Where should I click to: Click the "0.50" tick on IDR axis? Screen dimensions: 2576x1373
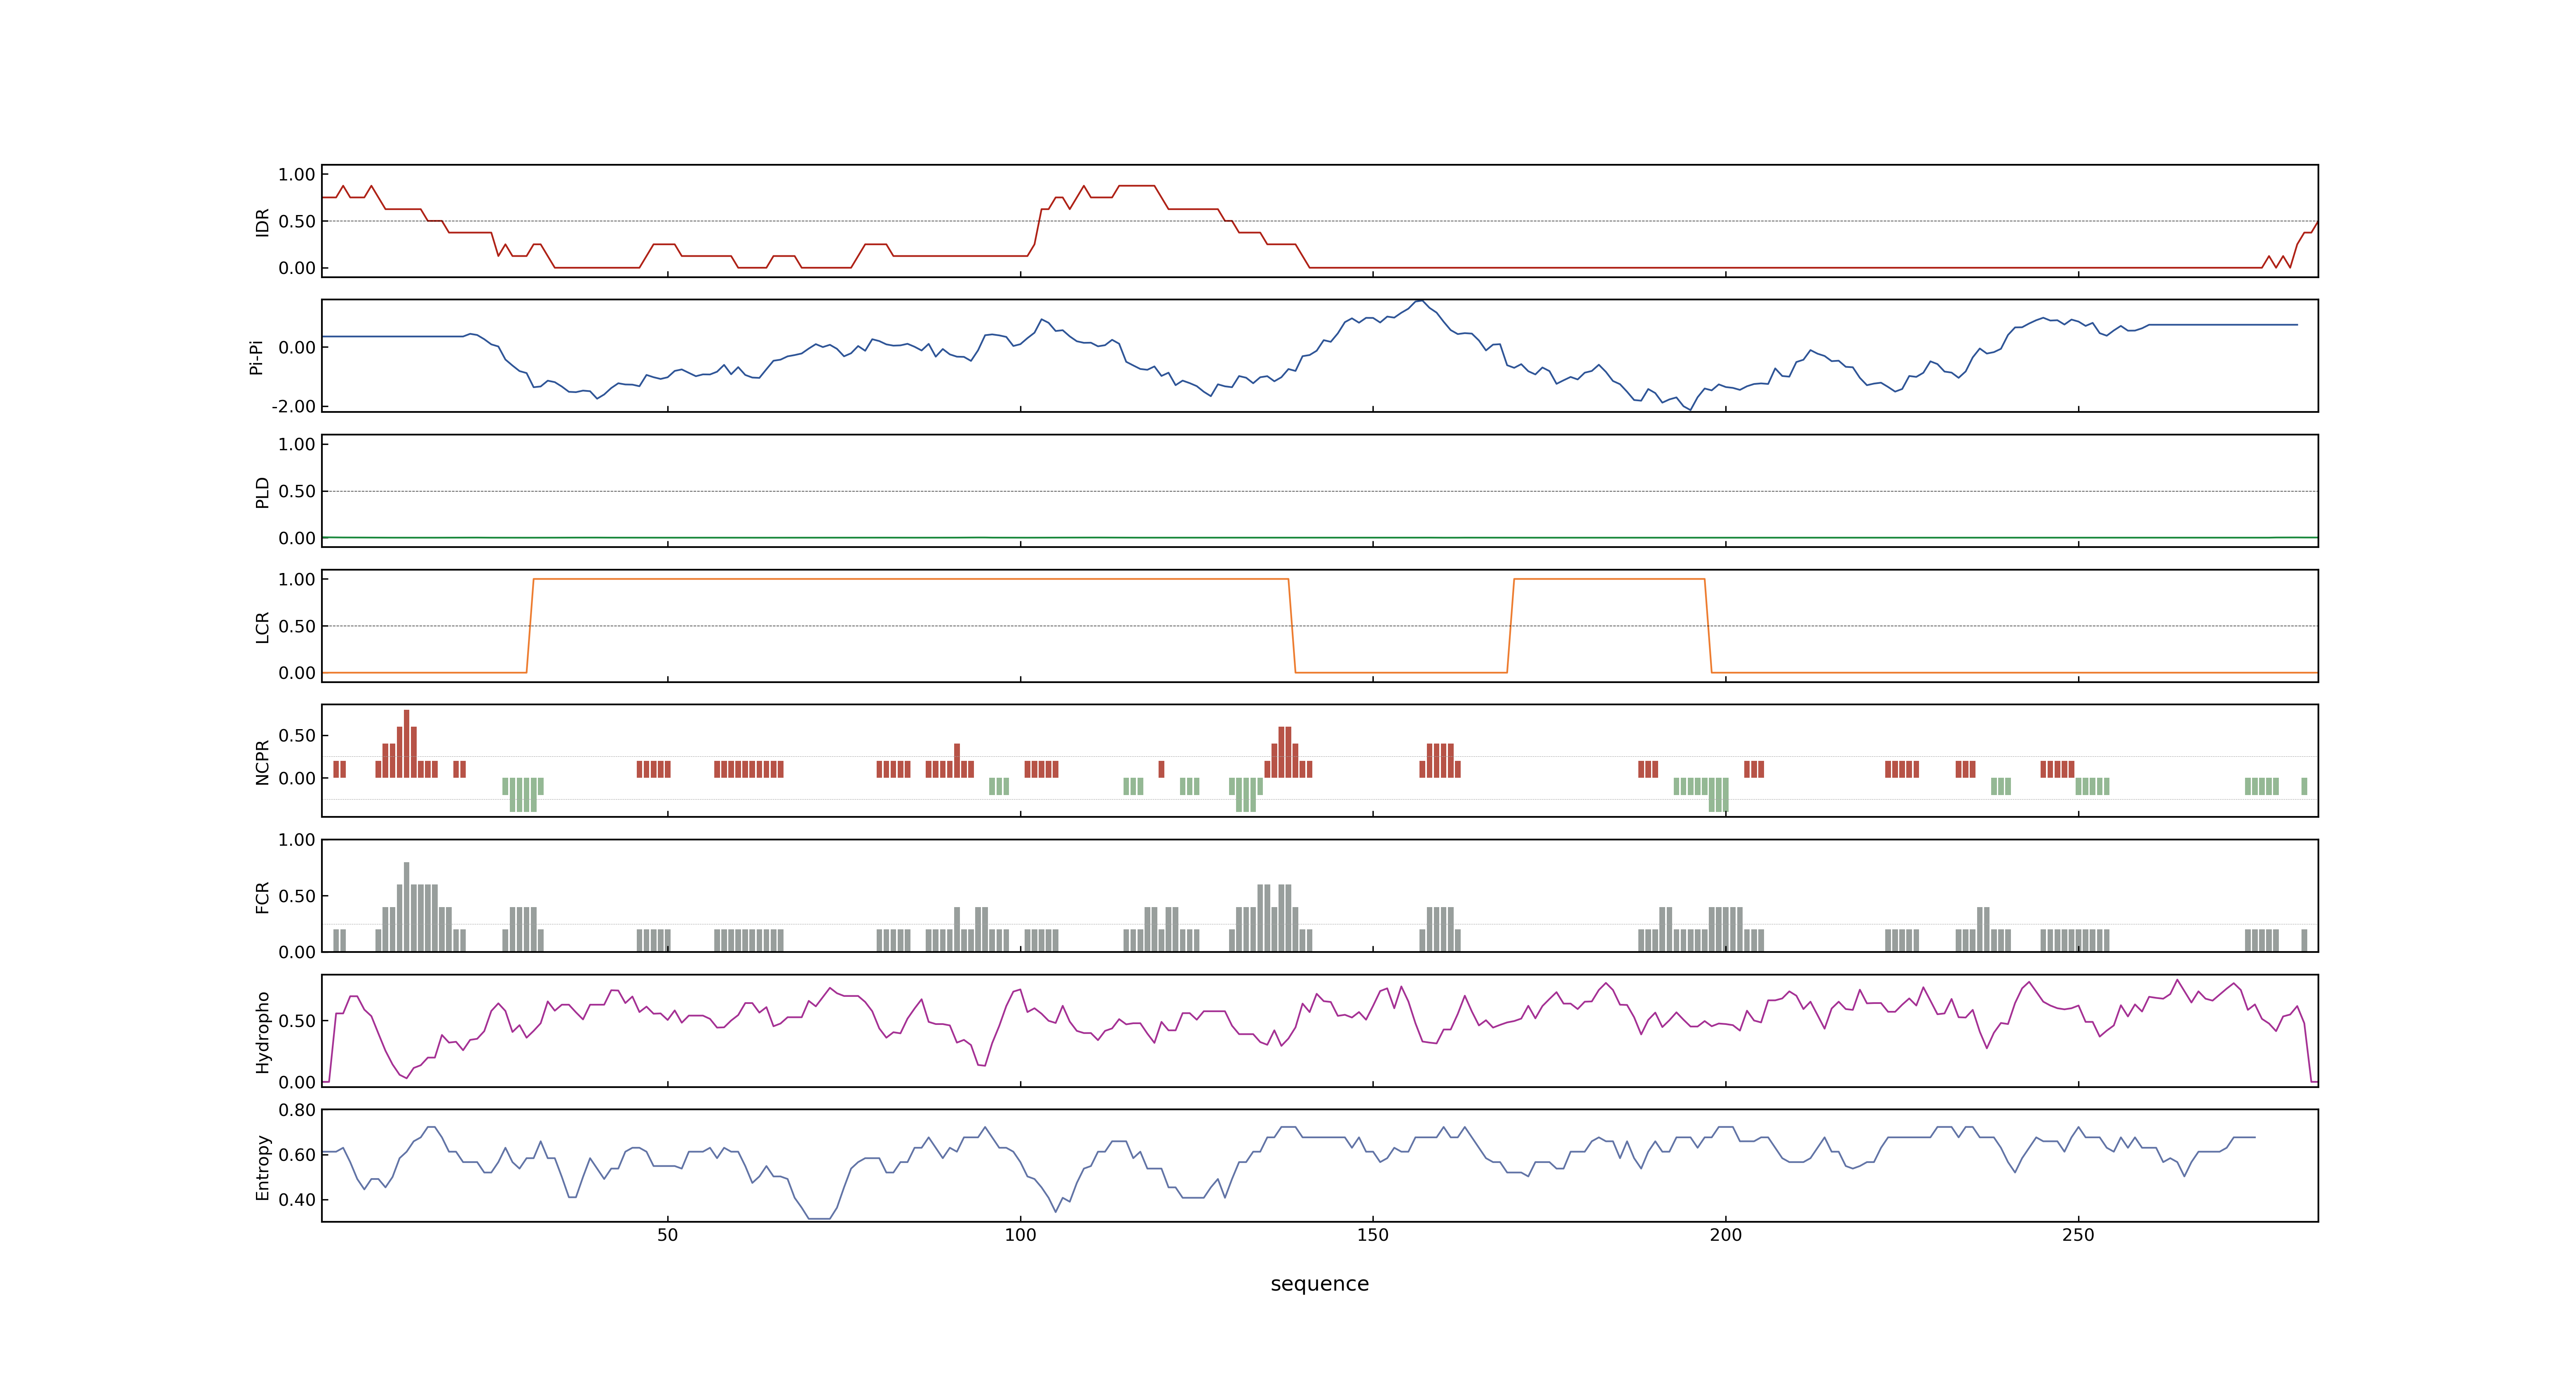[297, 222]
